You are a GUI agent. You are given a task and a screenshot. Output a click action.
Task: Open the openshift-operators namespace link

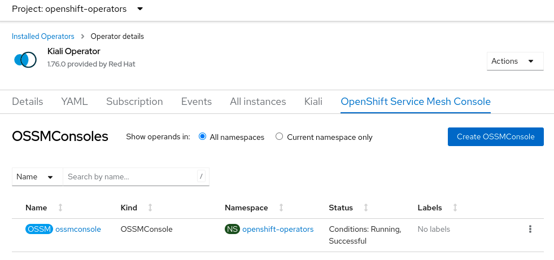[277, 229]
